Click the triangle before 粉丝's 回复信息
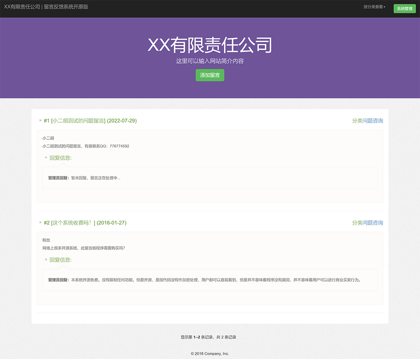 (46, 259)
